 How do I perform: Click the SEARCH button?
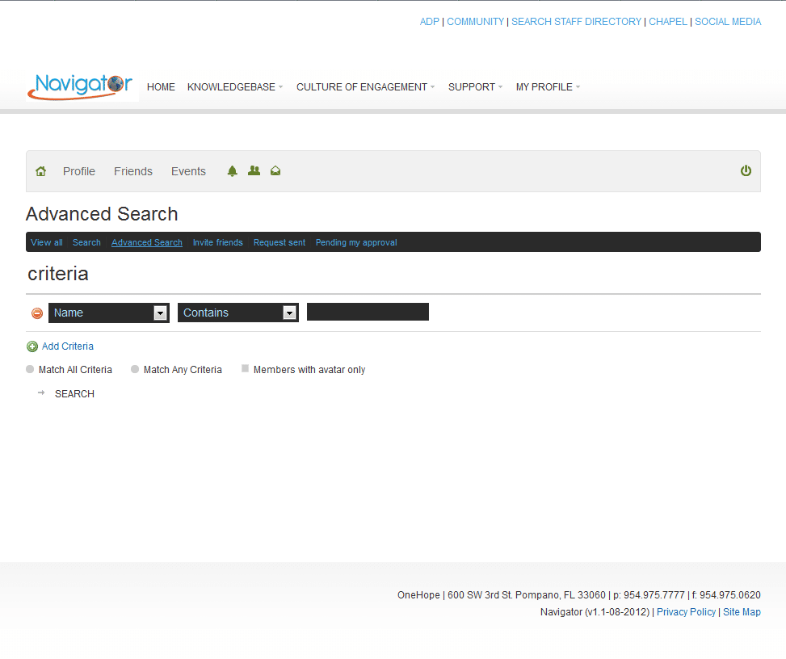[x=74, y=394]
